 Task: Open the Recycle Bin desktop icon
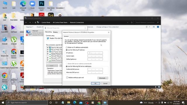tap(5, 52)
